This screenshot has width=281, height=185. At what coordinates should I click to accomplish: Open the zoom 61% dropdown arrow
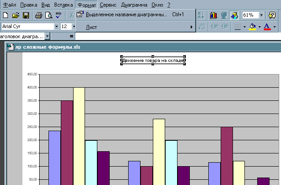pos(261,15)
